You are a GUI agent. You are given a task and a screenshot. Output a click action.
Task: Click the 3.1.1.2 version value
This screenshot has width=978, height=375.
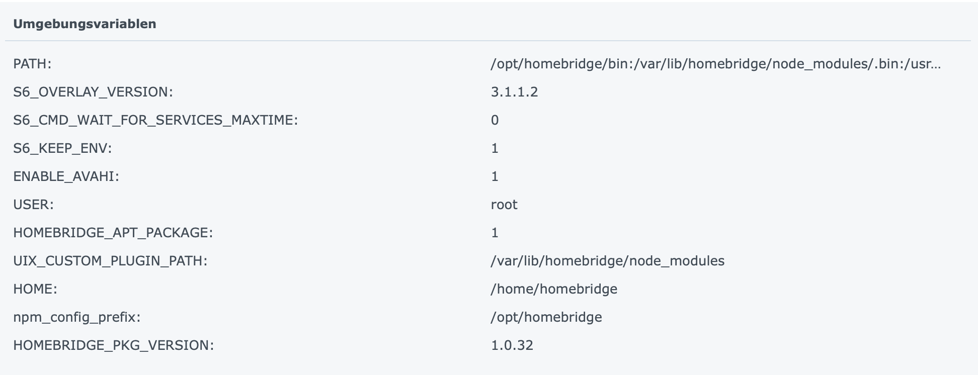[514, 92]
